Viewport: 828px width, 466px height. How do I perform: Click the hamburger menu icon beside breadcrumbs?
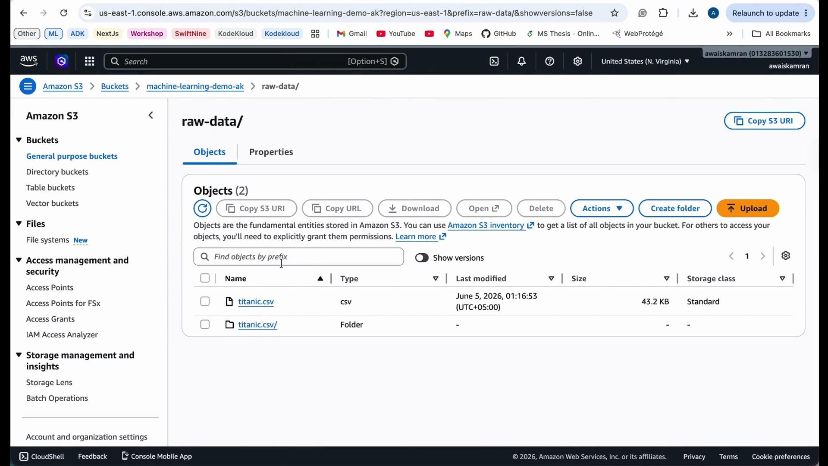[28, 87]
